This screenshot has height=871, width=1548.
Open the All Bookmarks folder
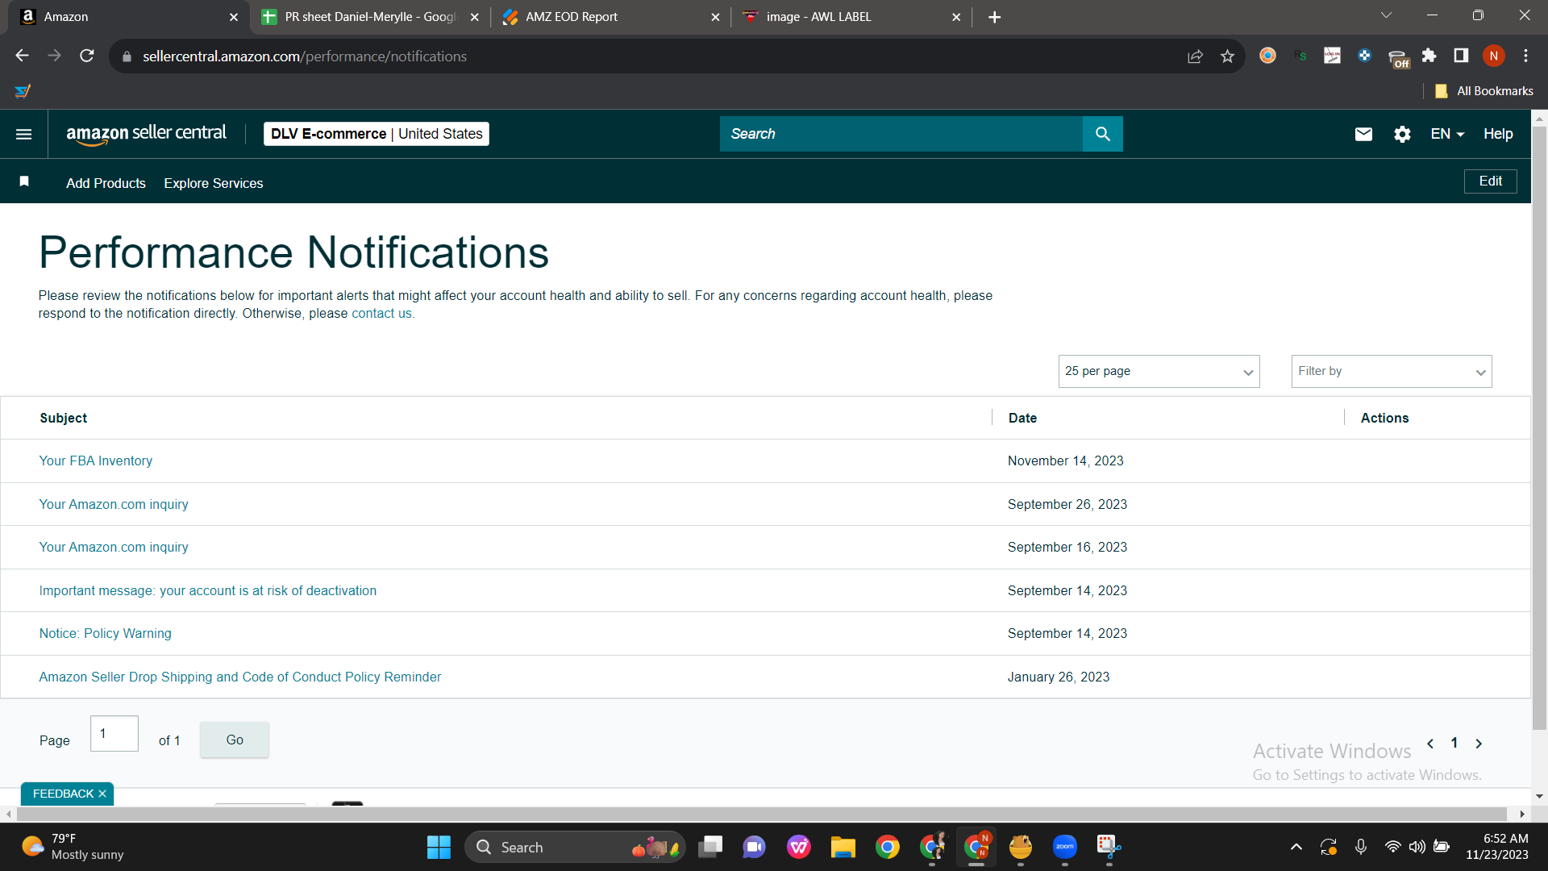[1484, 91]
